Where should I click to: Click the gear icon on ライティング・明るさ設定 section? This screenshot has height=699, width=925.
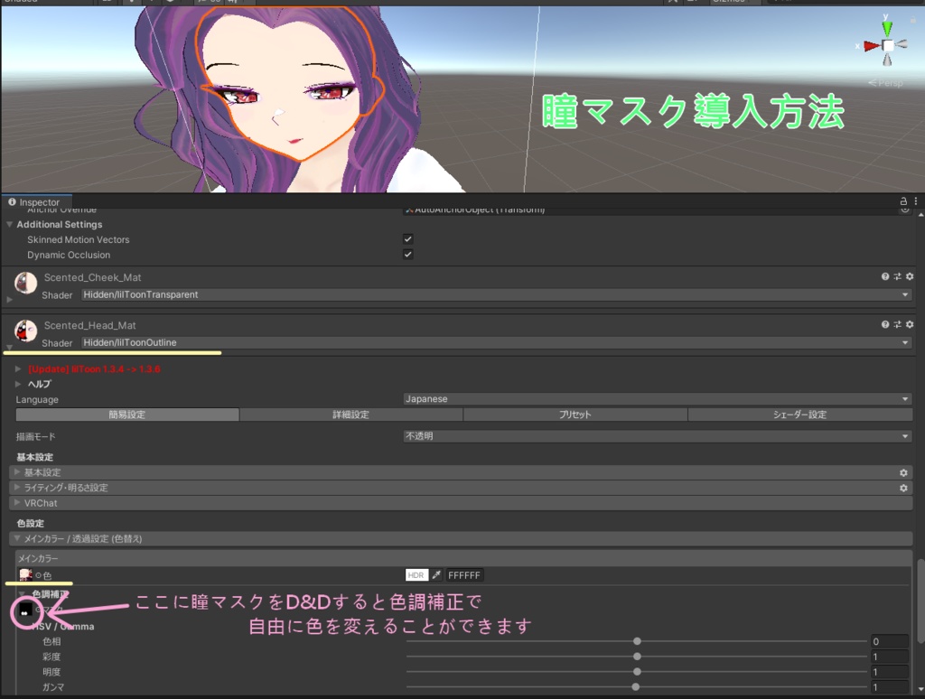pos(903,488)
